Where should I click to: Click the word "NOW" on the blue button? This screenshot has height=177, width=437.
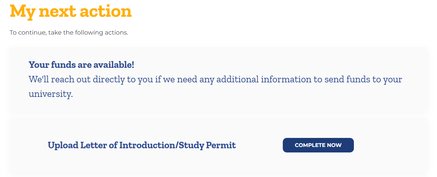[334, 145]
